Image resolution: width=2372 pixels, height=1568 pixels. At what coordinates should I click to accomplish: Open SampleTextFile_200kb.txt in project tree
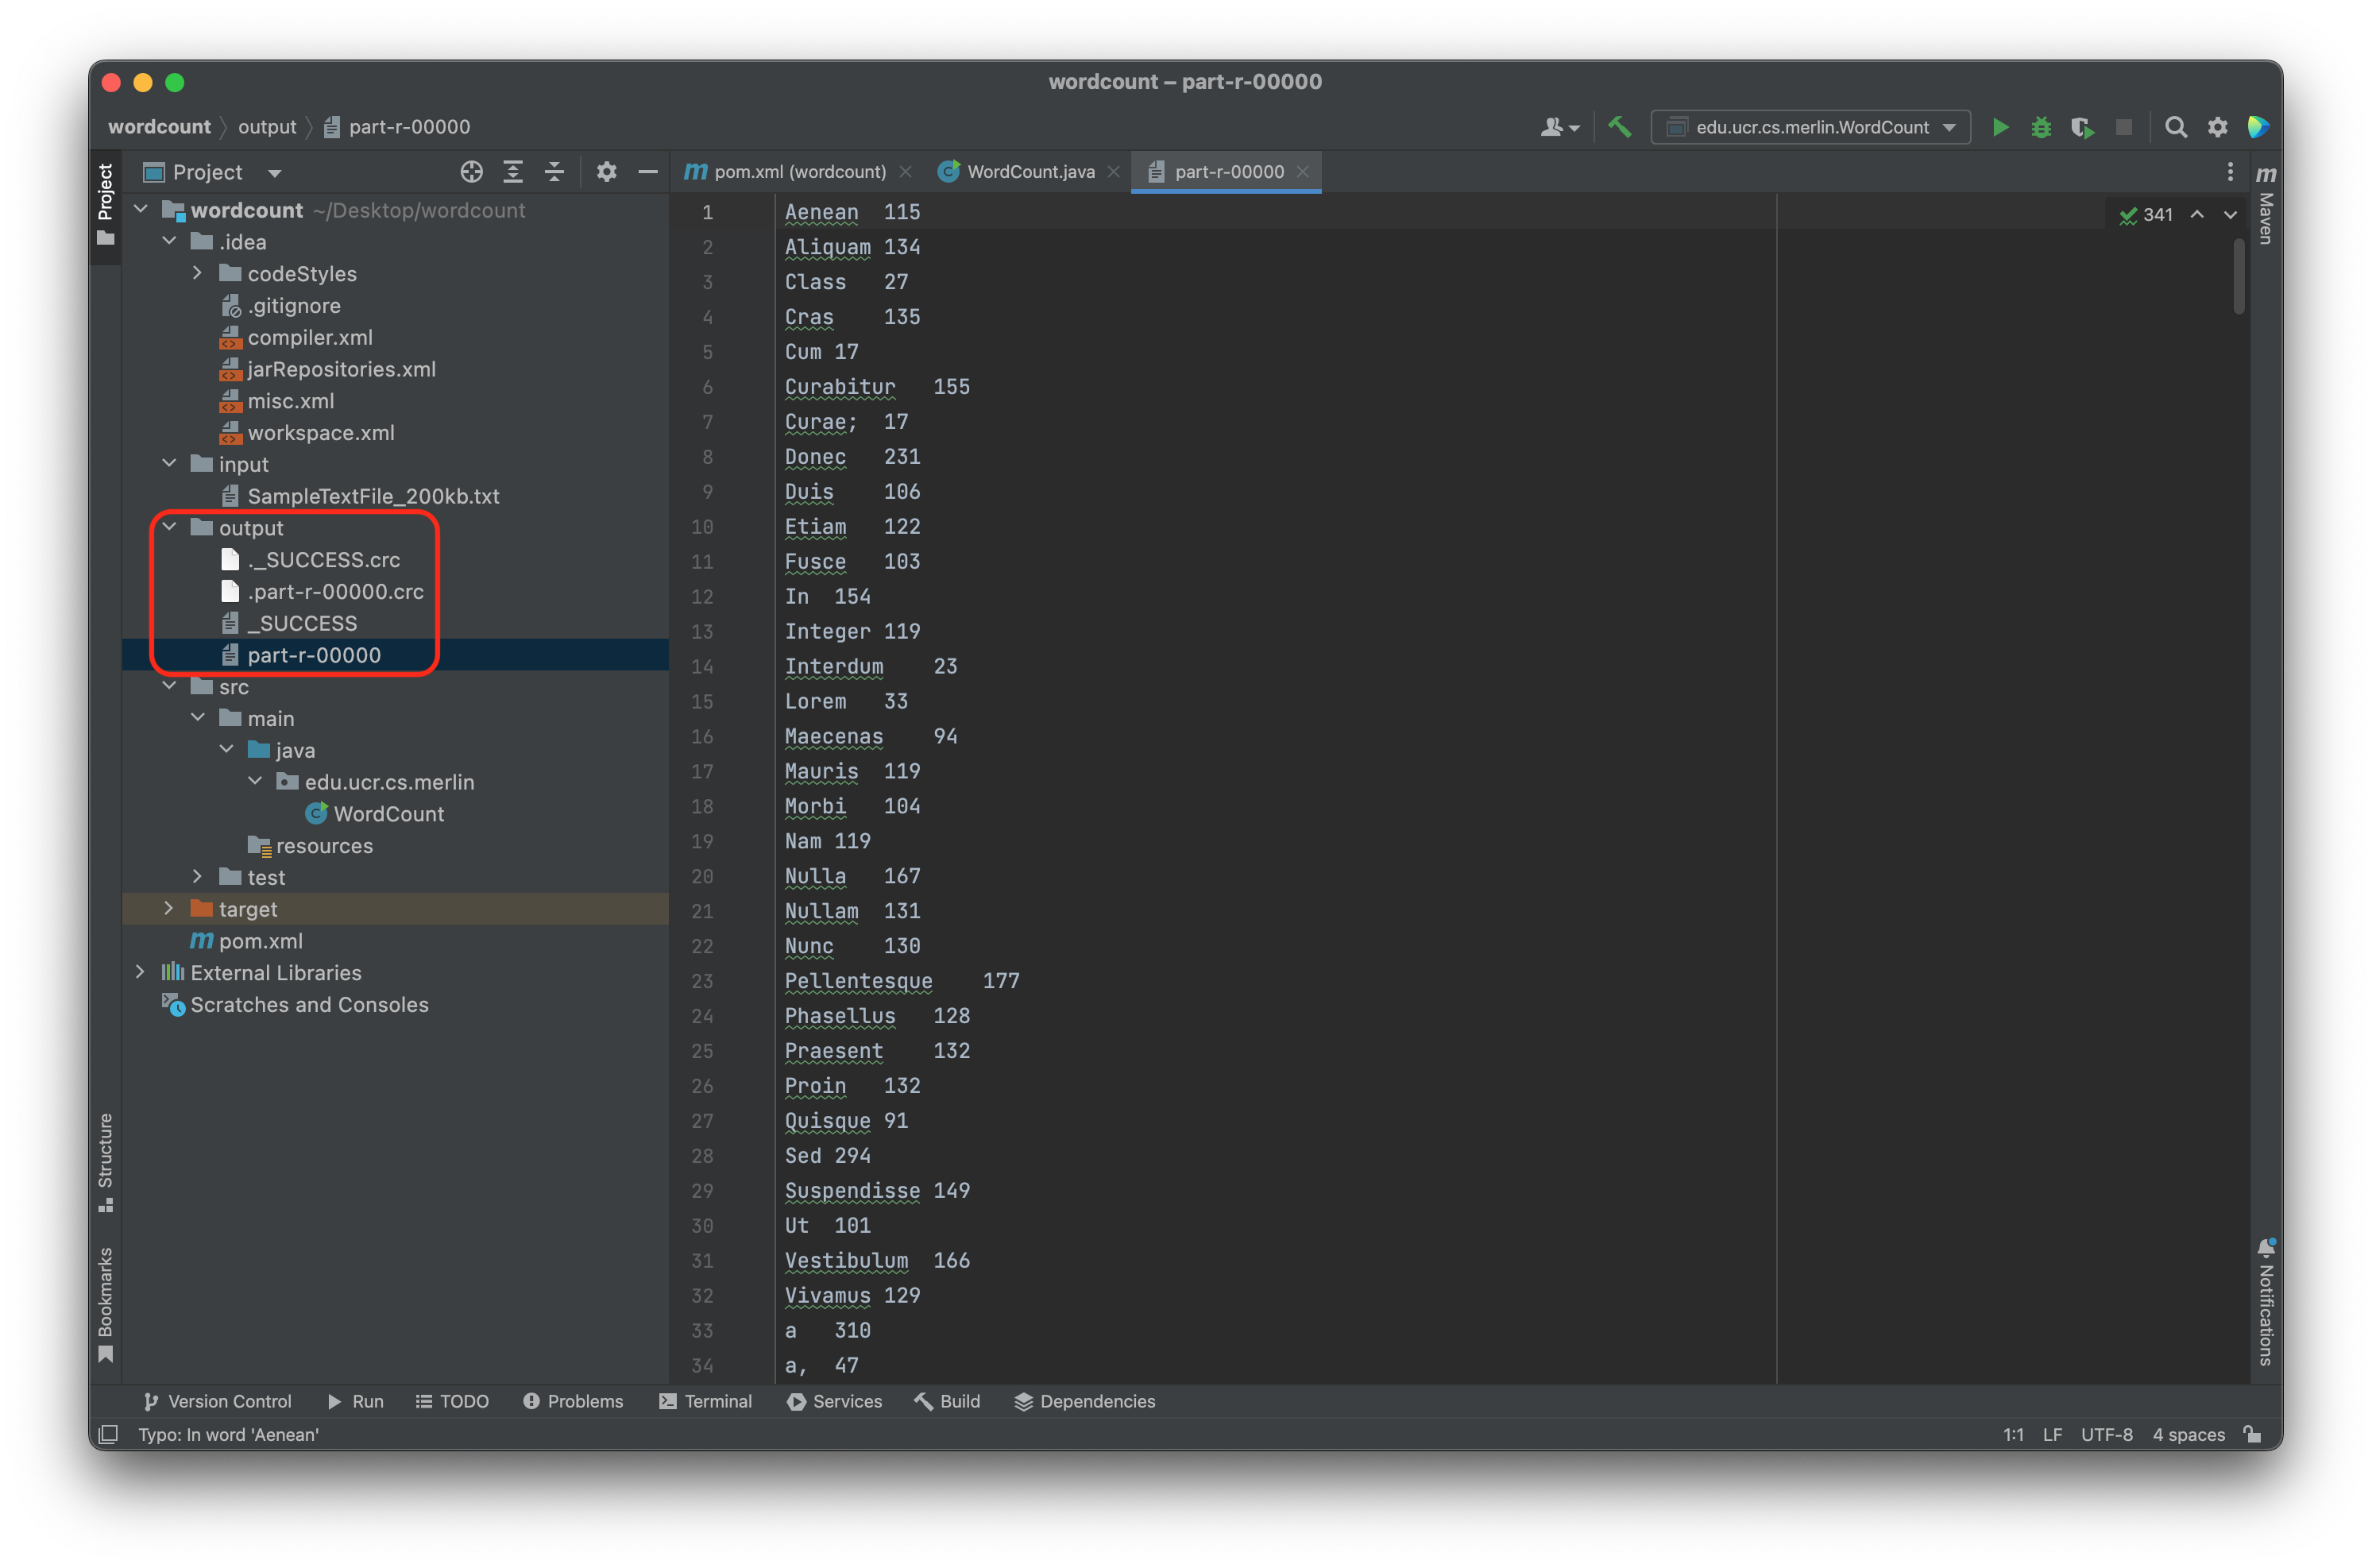373,496
